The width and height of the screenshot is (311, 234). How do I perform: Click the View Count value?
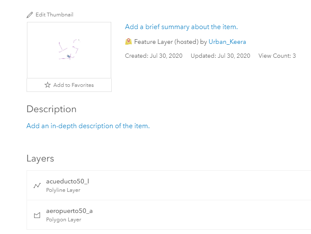tap(294, 56)
